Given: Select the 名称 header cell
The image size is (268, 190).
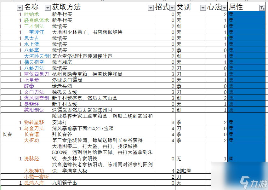Looking at the screenshot, I should click(x=37, y=7).
